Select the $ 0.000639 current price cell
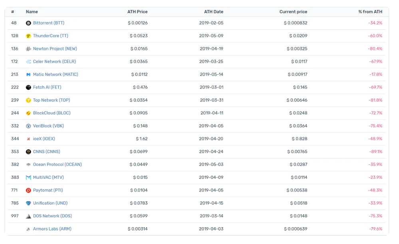The image size is (399, 244). [296, 229]
